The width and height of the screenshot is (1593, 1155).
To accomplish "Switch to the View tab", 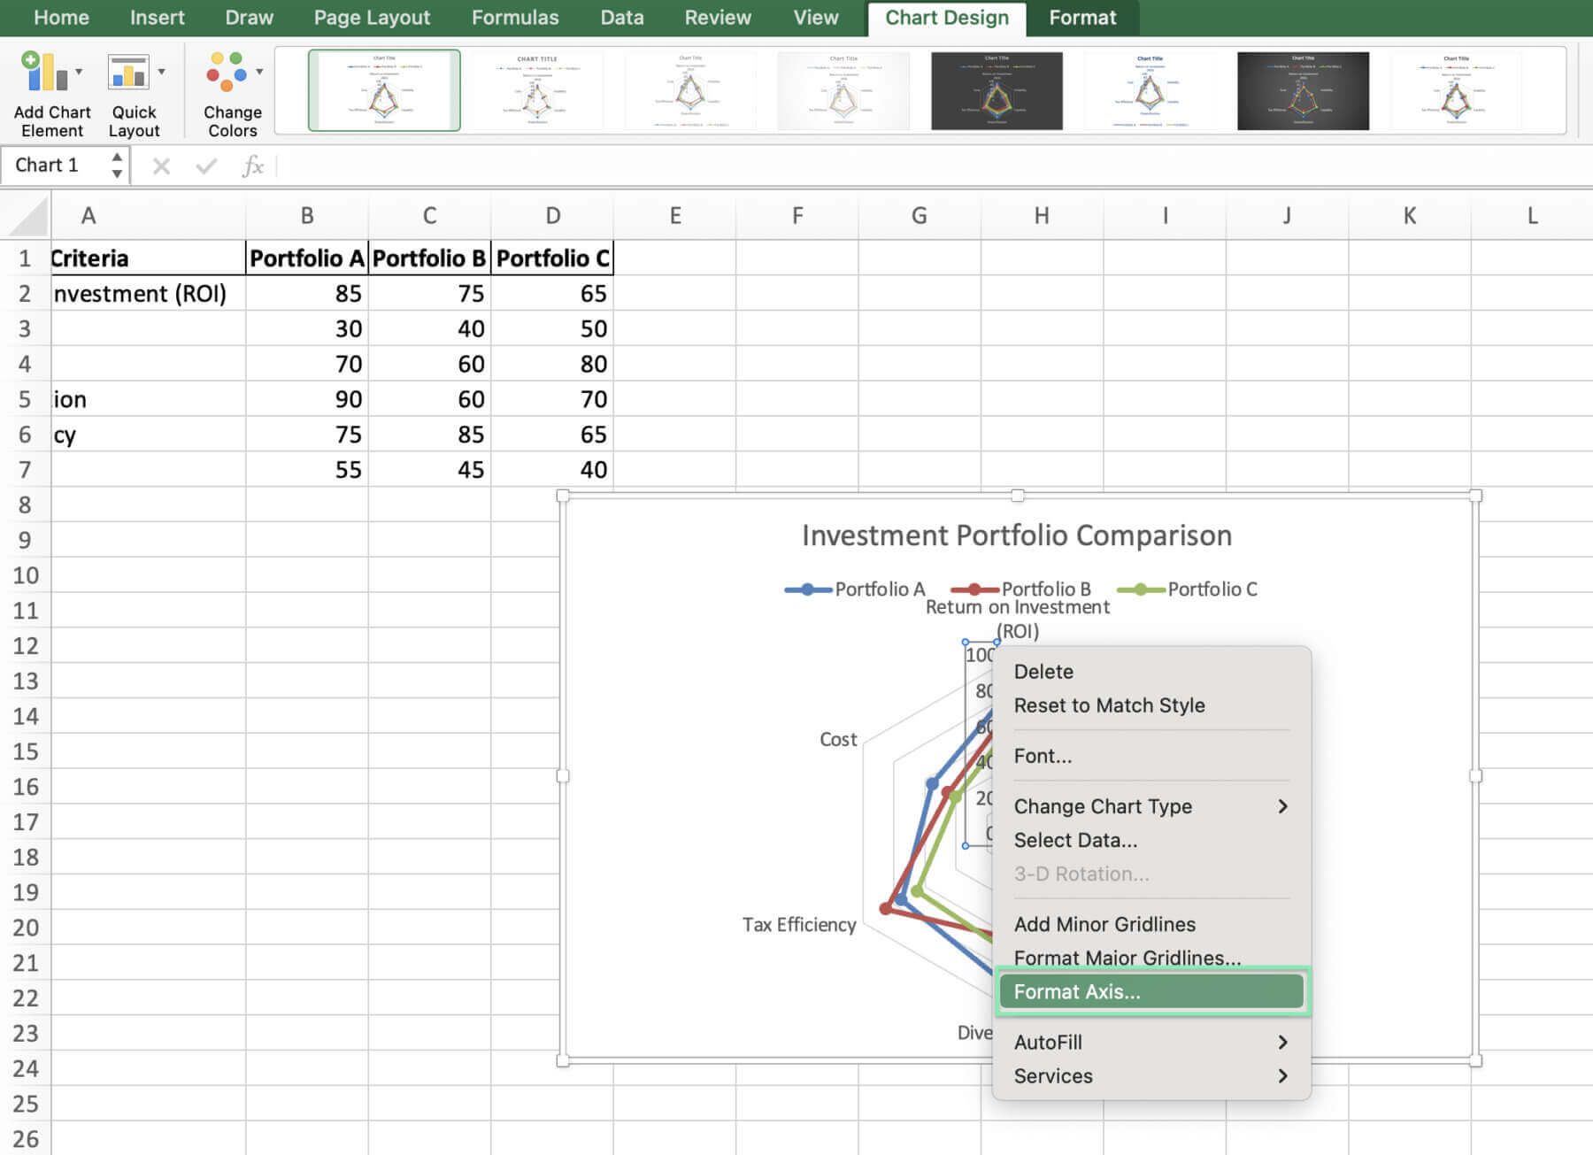I will [815, 18].
